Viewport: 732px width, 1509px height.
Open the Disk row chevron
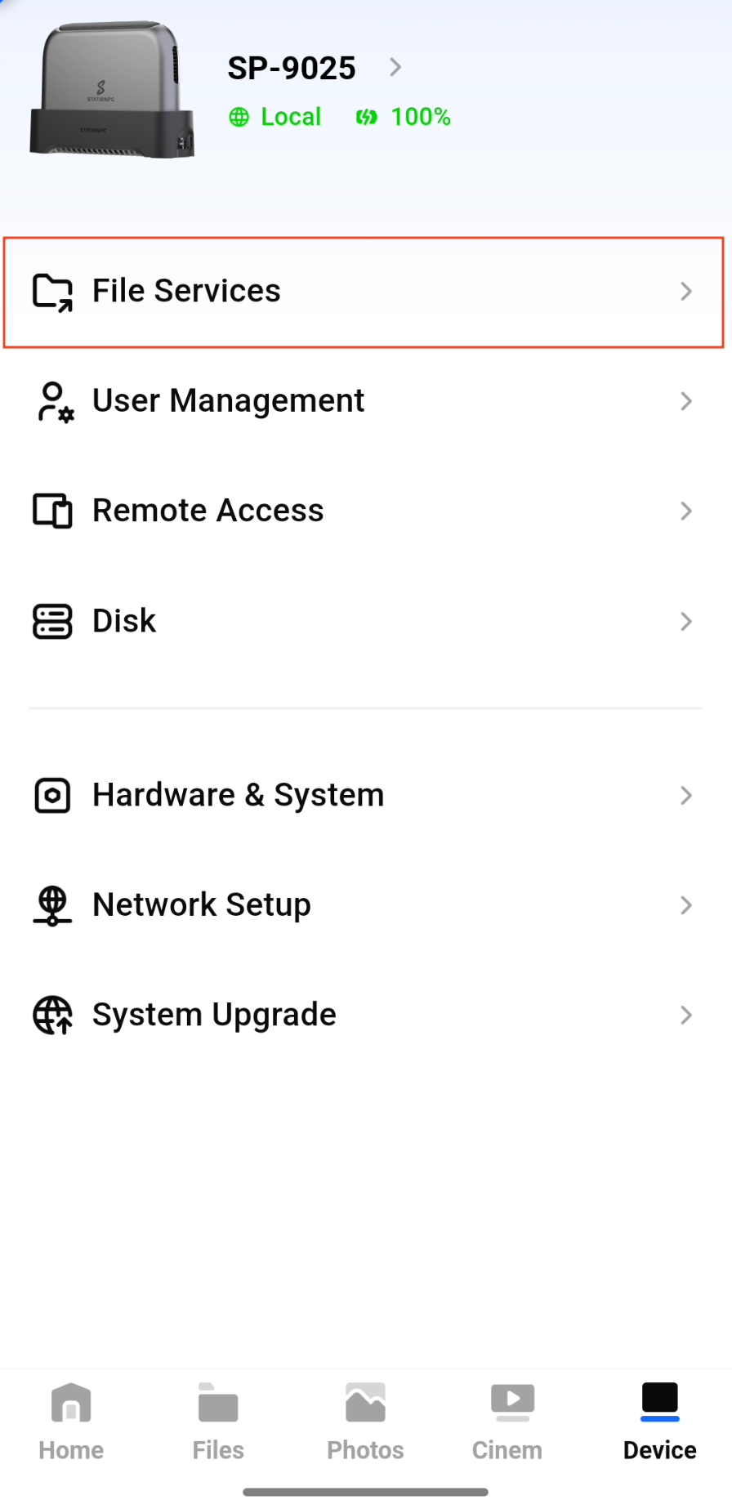click(x=686, y=621)
